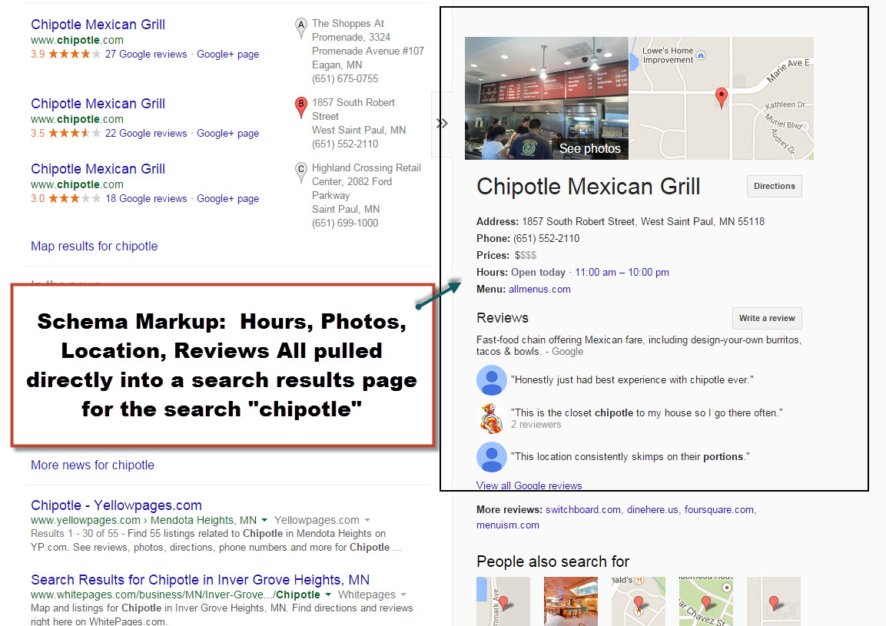
Task: Click the "Open today" hours text
Action: point(539,273)
